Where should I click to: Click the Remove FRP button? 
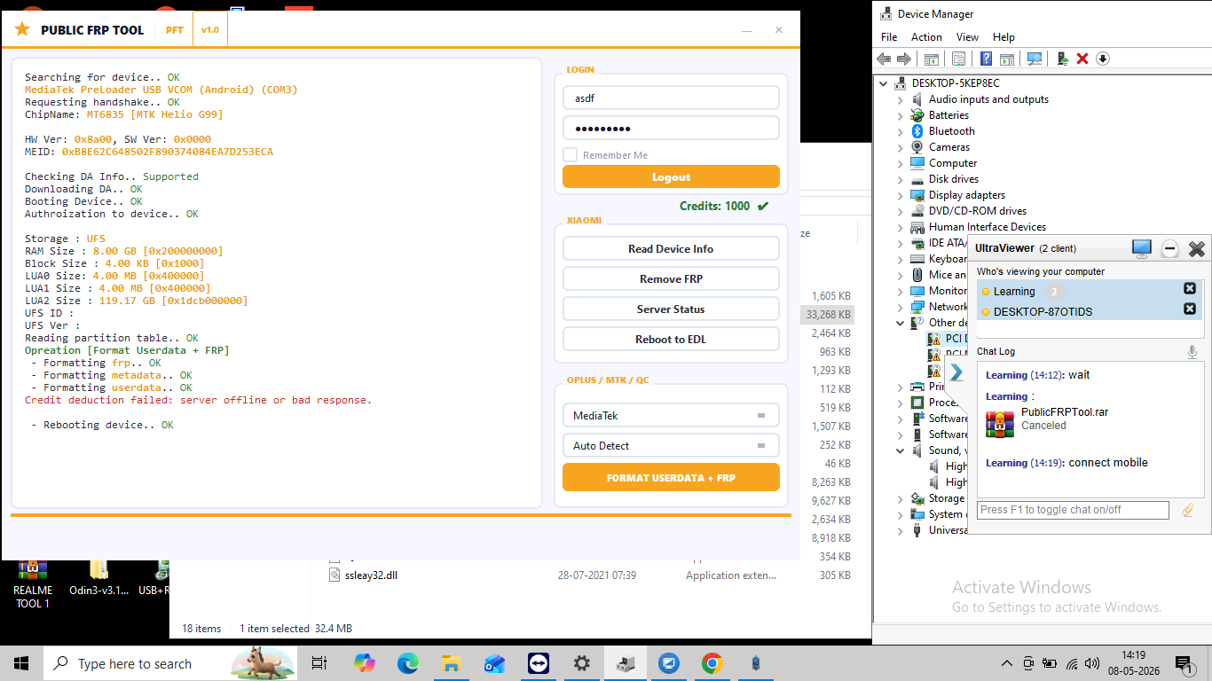pyautogui.click(x=671, y=279)
